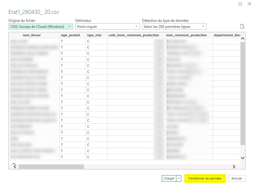Click the horizontal scrollbar thumb
This screenshot has width=253, height=190.
coord(51,167)
